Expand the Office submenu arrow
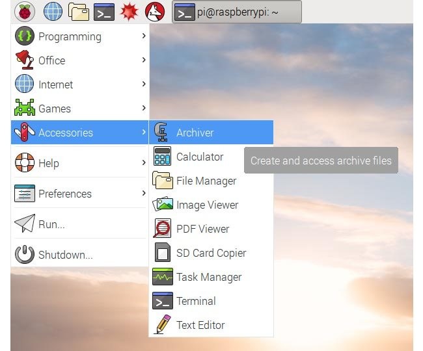The width and height of the screenshot is (423, 351). pyautogui.click(x=144, y=60)
